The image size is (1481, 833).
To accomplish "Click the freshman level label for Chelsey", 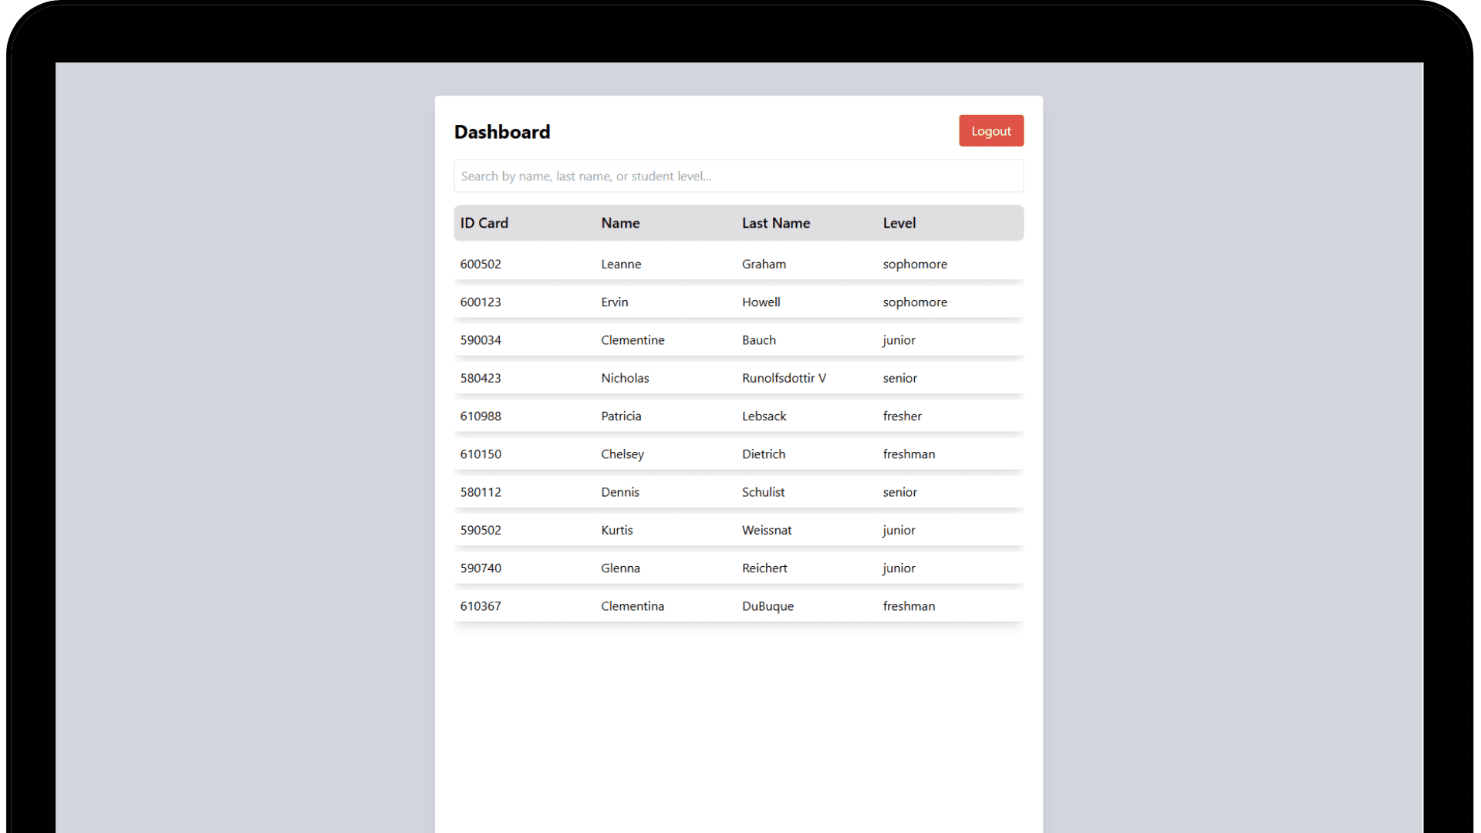I will coord(909,454).
